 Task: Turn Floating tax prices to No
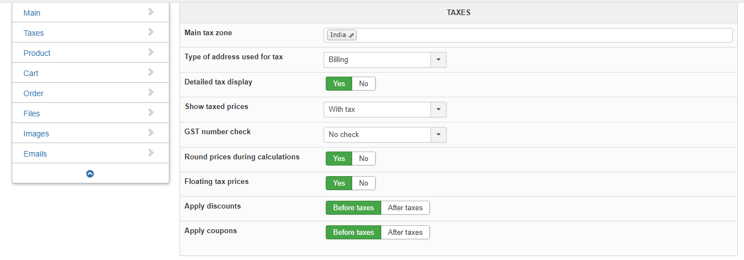pos(364,183)
